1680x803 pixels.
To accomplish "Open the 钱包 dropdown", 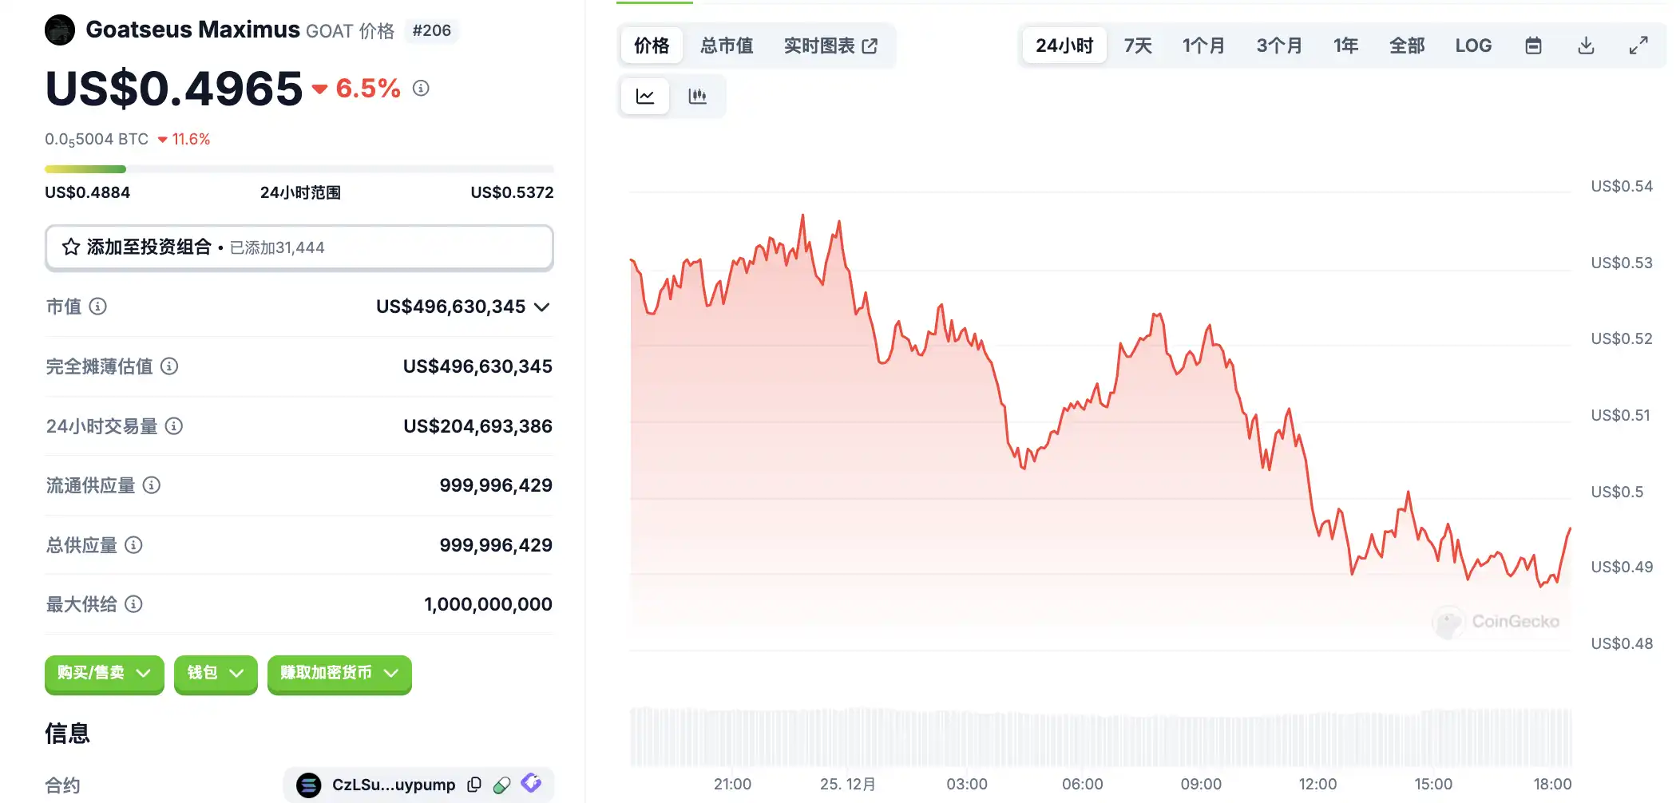I will click(215, 674).
